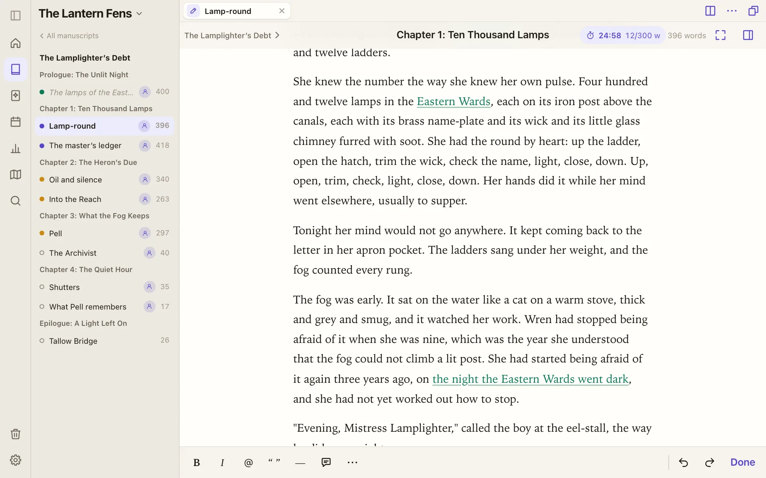Toggle bold formatting in the editor toolbar
The image size is (766, 478).
pos(196,462)
